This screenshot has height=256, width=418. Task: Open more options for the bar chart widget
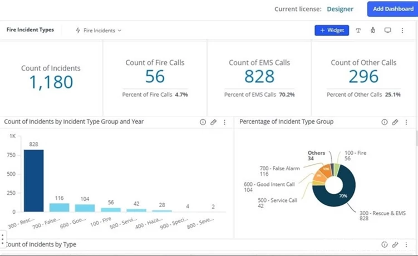pos(224,122)
